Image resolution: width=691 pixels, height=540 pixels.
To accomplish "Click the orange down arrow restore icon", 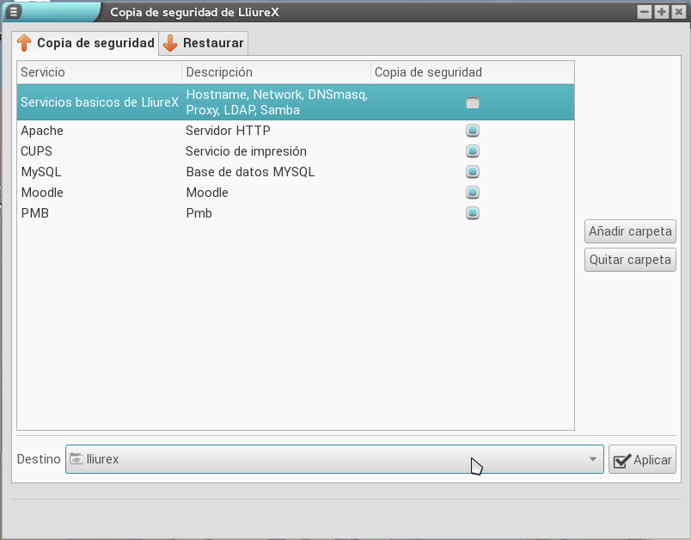I will tap(170, 43).
